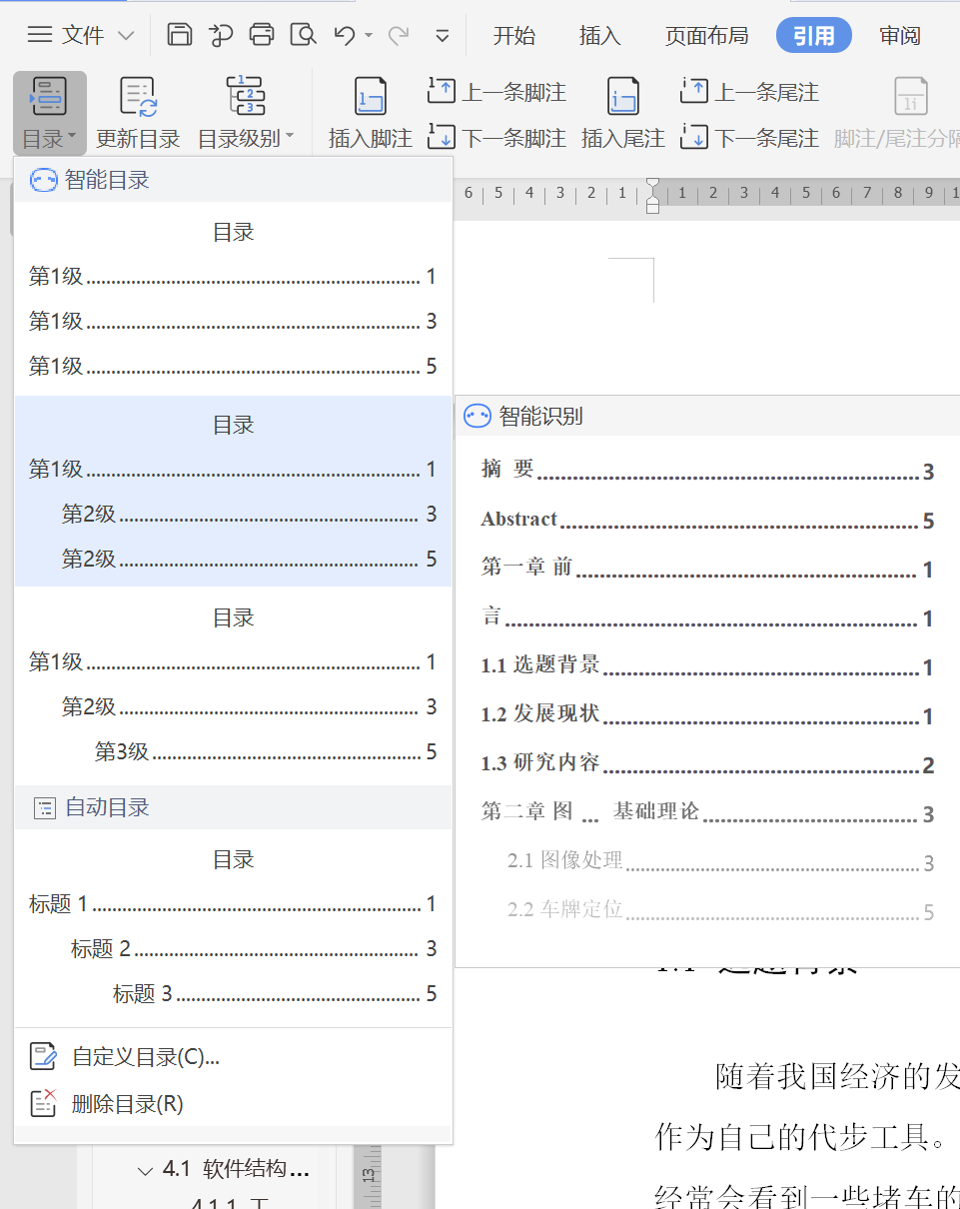Viewport: 960px width, 1209px height.
Task: Click the ruler indent marker
Action: pos(653,194)
